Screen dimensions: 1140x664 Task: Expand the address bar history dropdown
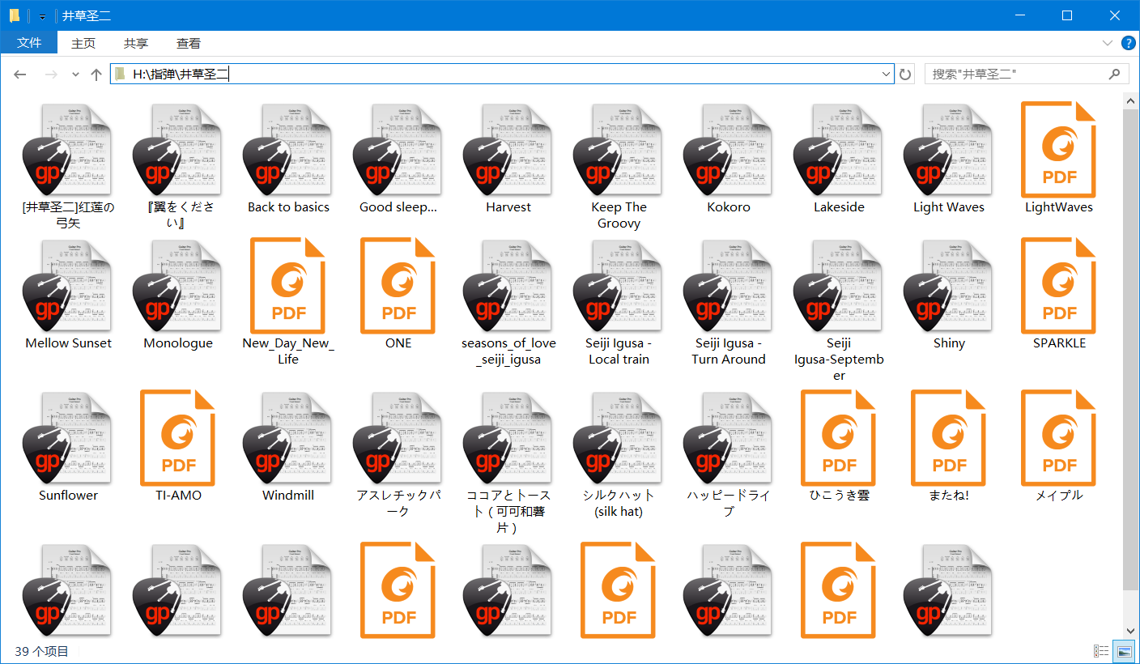tap(885, 74)
